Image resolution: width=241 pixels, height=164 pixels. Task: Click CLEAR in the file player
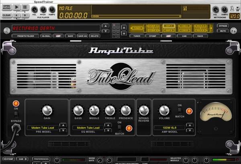6,15
